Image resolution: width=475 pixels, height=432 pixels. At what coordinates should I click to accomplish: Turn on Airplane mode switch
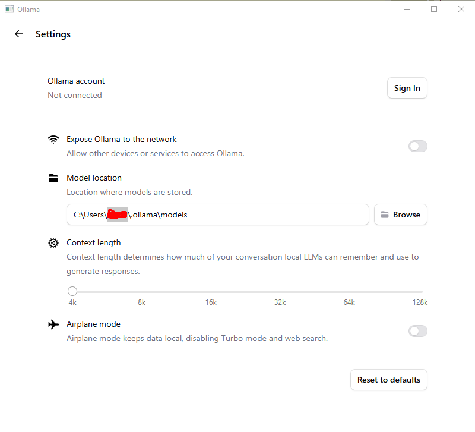[418, 331]
